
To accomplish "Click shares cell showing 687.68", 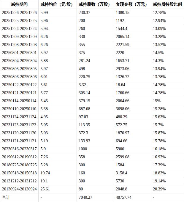I will pyautogui.click(x=85, y=109).
